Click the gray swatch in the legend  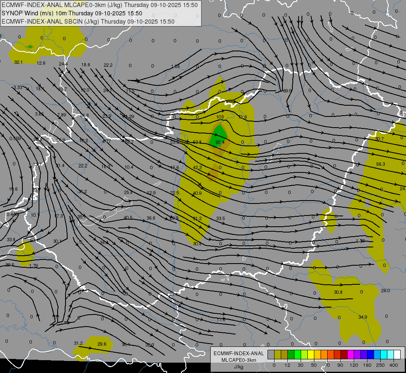tap(271, 355)
